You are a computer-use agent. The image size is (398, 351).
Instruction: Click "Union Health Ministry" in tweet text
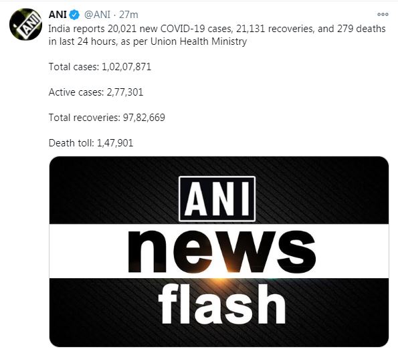click(x=199, y=41)
